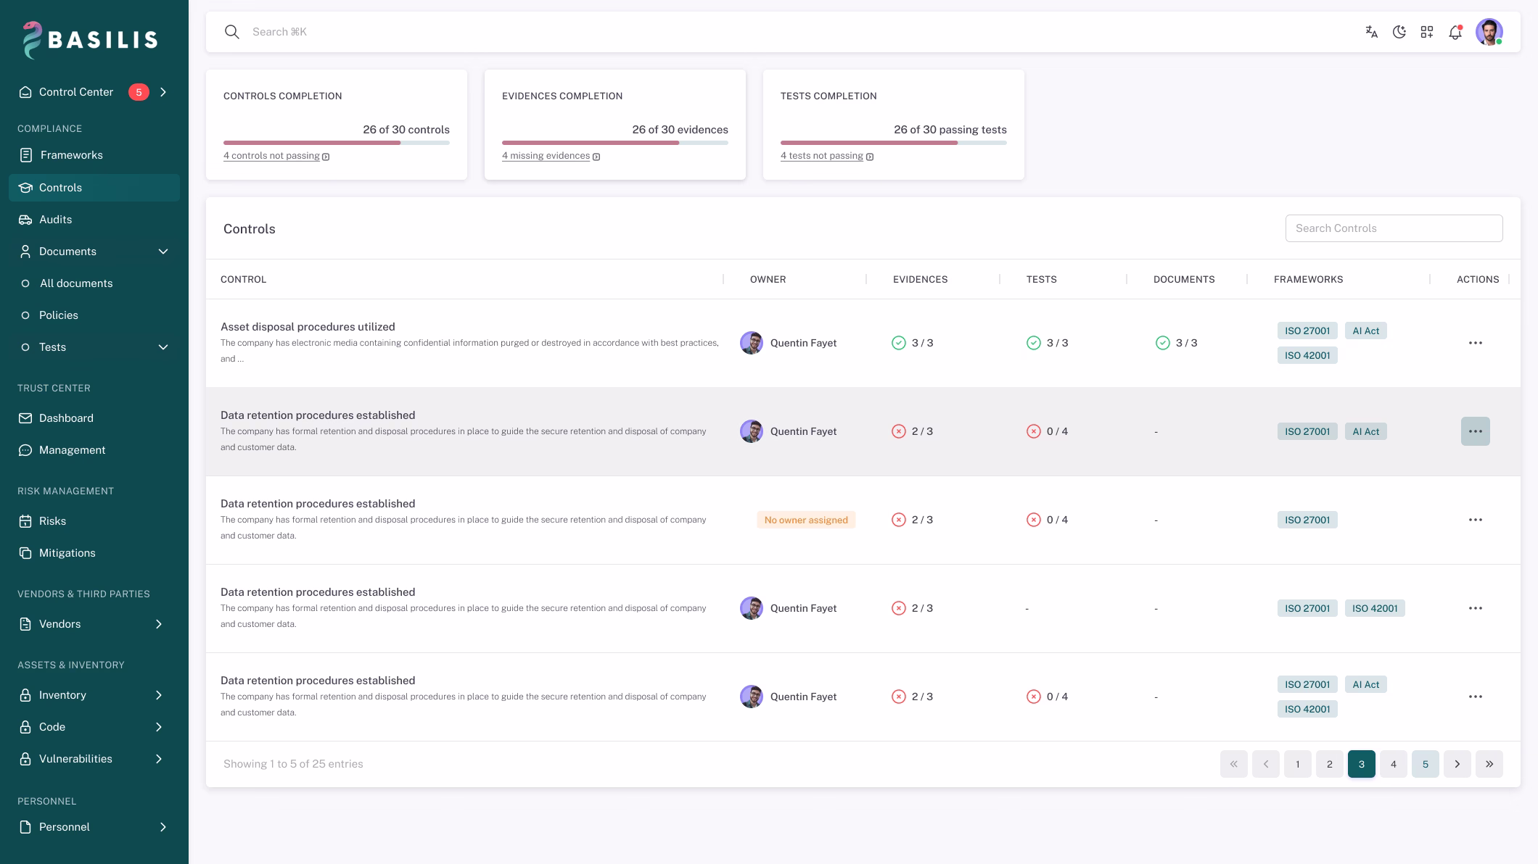Open the language translation icon
This screenshot has width=1538, height=864.
1371,32
